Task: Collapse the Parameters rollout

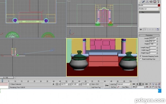Action: tap(149, 35)
